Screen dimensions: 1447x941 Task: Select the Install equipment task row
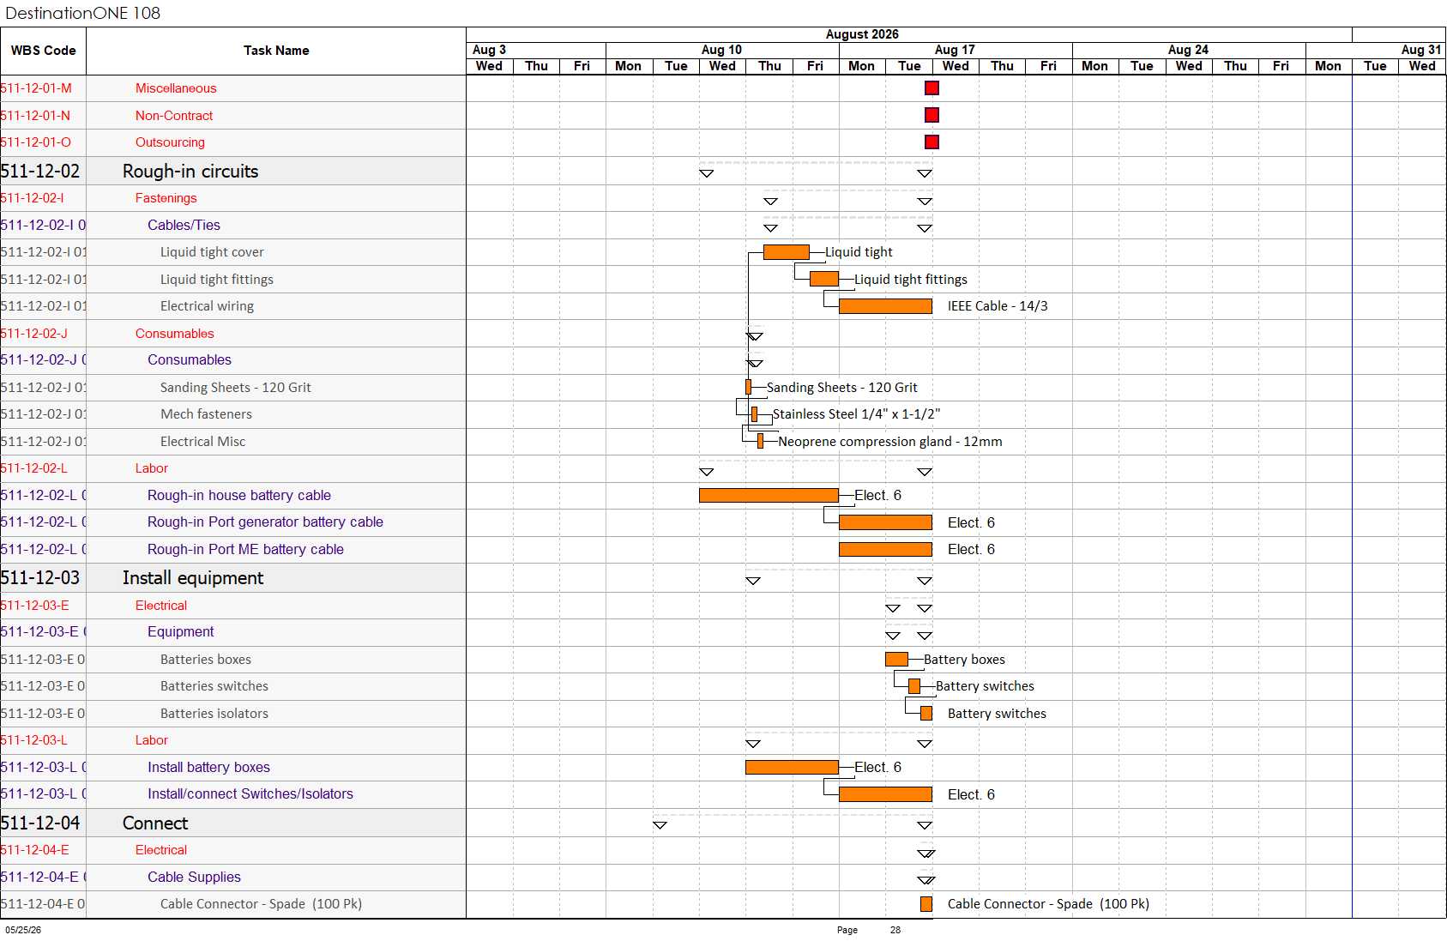pos(233,577)
